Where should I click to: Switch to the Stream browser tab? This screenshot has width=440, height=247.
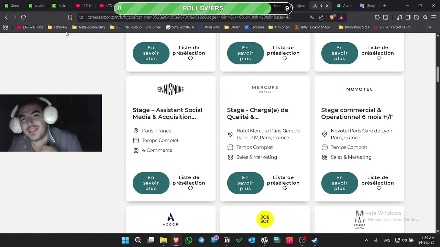point(13,6)
